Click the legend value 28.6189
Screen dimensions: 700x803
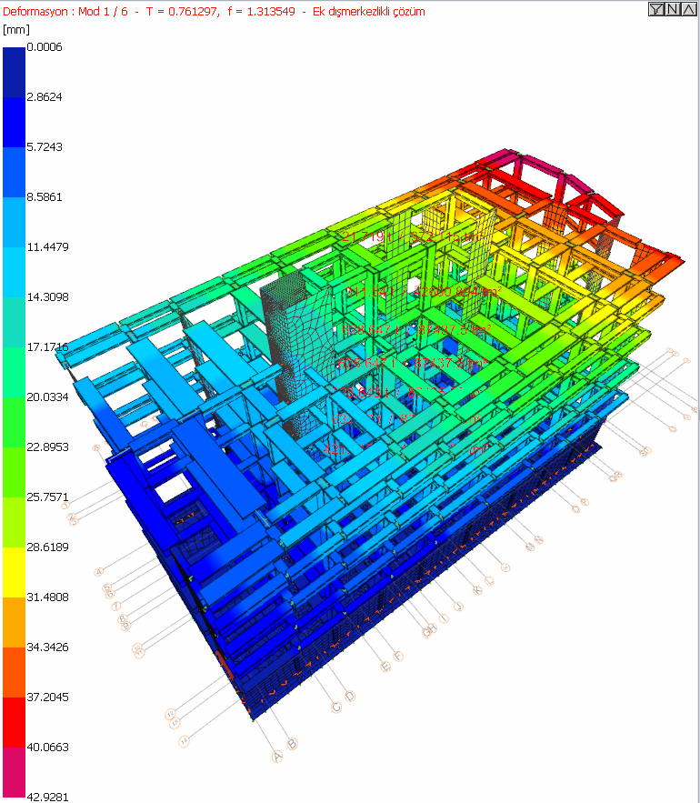(x=47, y=547)
